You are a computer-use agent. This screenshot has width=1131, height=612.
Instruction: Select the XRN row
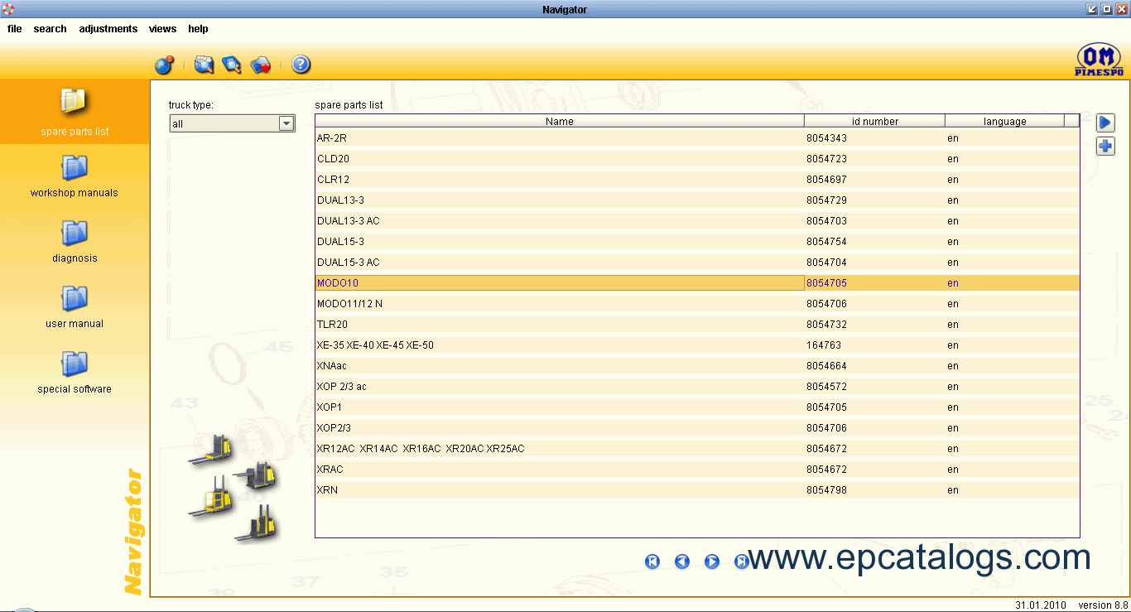[x=697, y=490]
